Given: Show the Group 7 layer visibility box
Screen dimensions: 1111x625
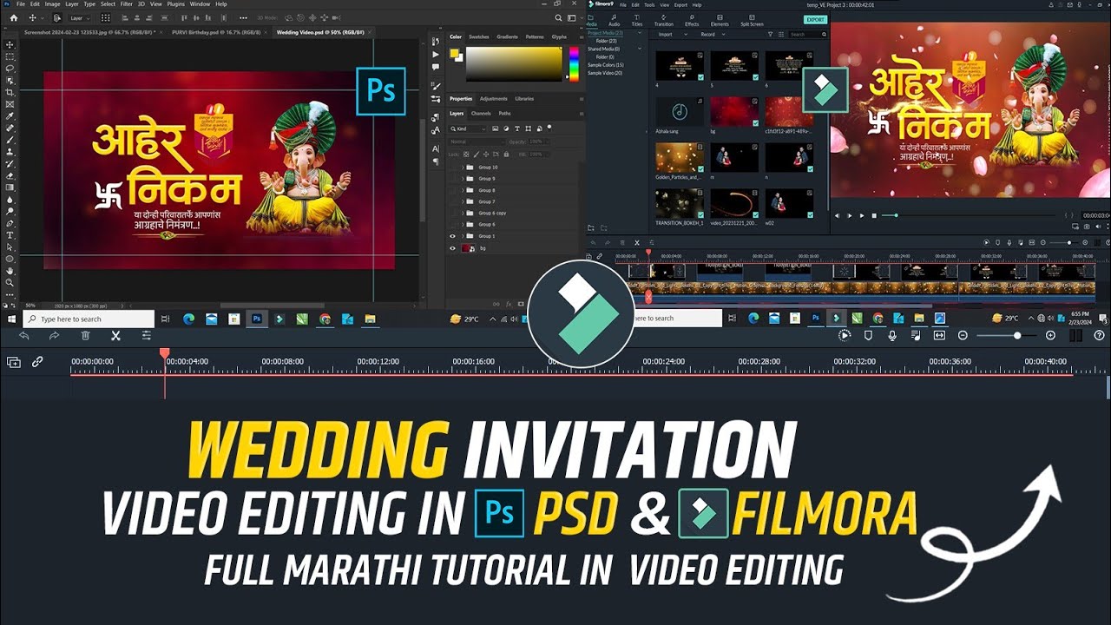Looking at the screenshot, I should (x=452, y=201).
